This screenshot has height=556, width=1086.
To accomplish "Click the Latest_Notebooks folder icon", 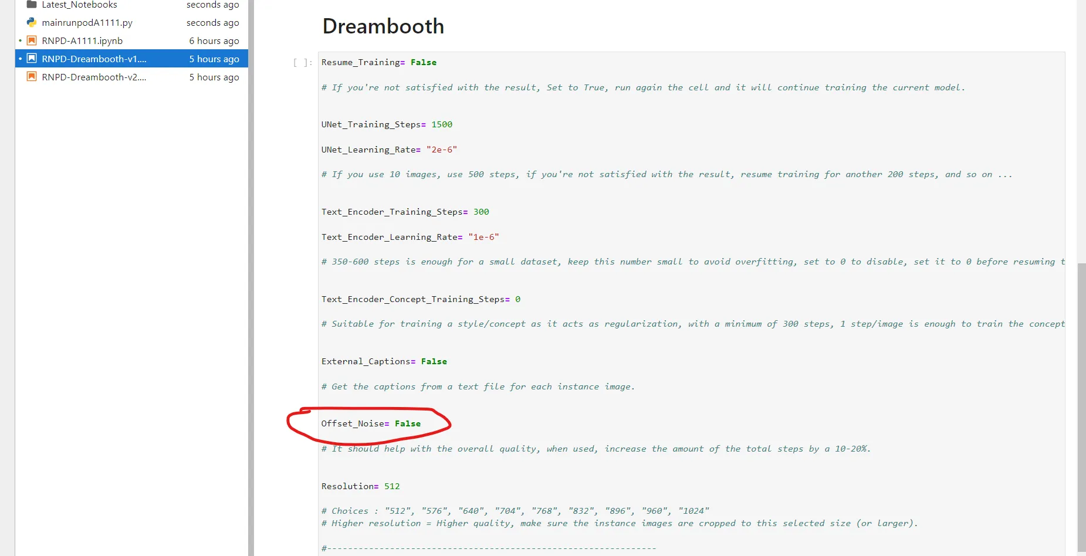I will tap(32, 4).
